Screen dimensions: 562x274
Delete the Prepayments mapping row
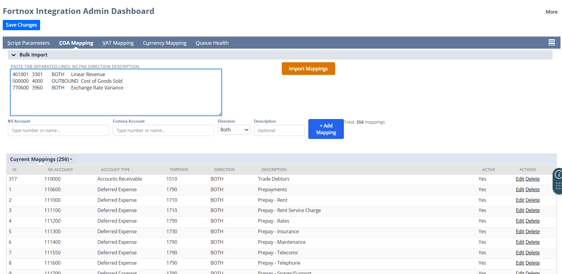coord(532,189)
